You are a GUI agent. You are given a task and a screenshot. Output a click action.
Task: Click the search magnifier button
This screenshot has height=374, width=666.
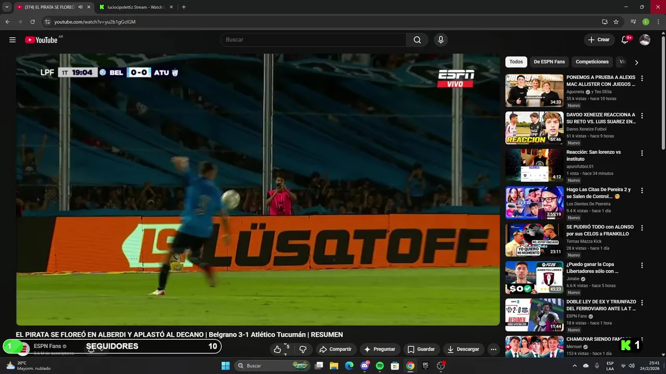pyautogui.click(x=417, y=40)
